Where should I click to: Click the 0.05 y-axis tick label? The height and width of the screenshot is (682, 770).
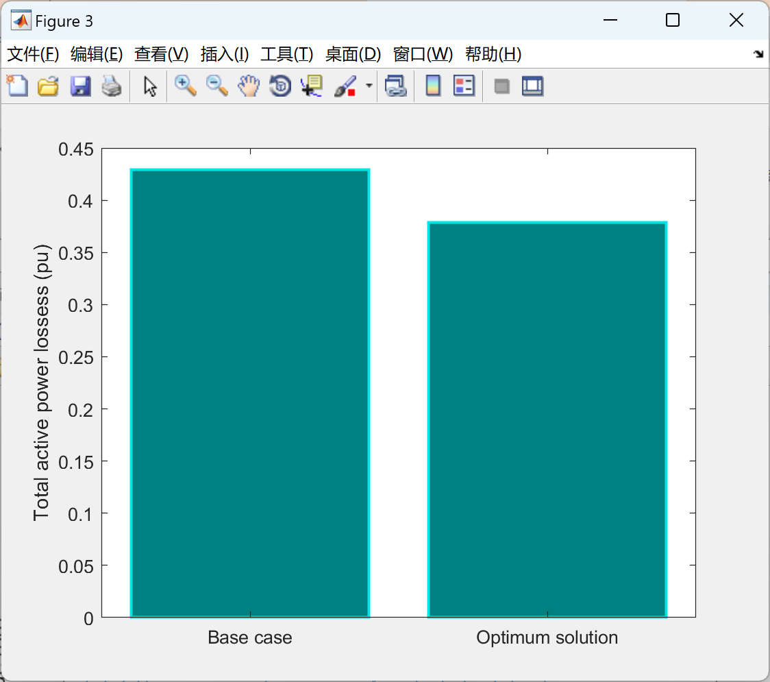(x=76, y=566)
